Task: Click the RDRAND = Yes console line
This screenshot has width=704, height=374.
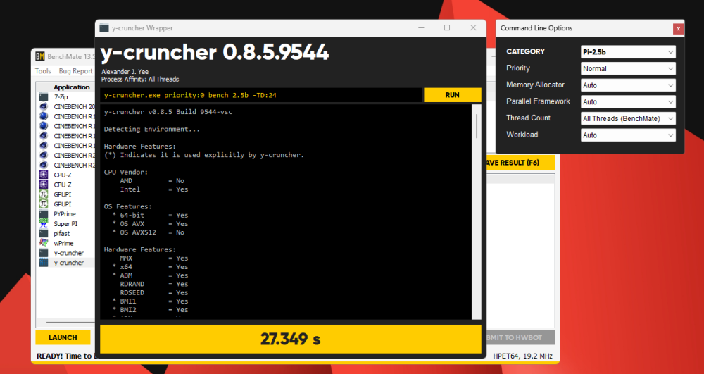Action: click(x=154, y=285)
